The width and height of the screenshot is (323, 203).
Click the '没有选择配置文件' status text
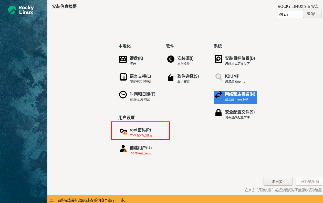click(x=237, y=117)
